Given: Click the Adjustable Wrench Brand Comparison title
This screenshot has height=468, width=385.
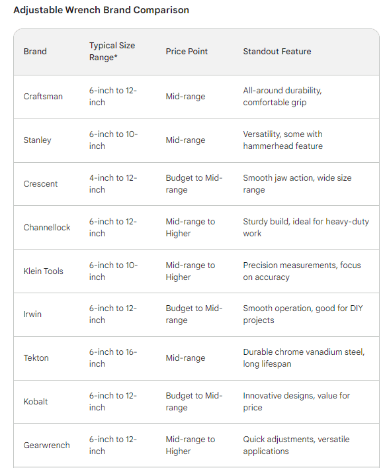Looking at the screenshot, I should (101, 10).
